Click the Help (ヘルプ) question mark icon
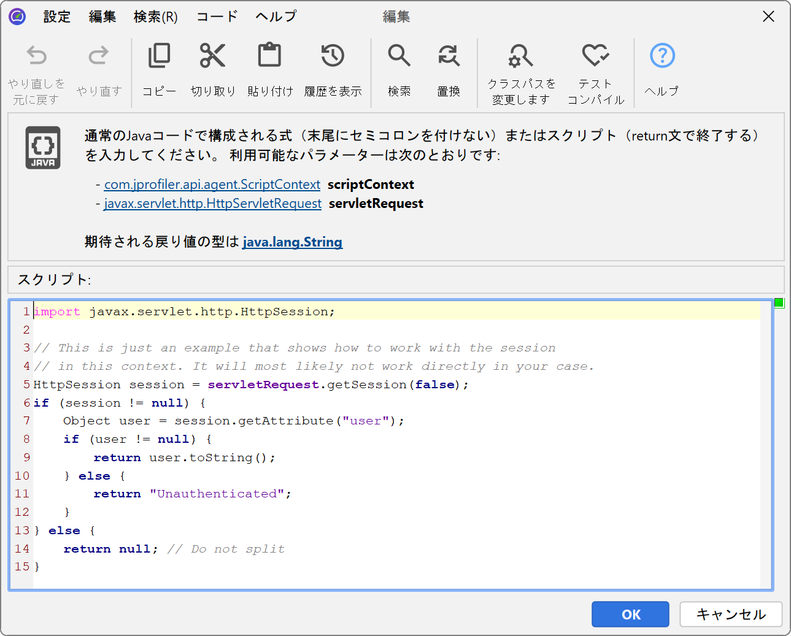The width and height of the screenshot is (791, 636). coord(662,56)
